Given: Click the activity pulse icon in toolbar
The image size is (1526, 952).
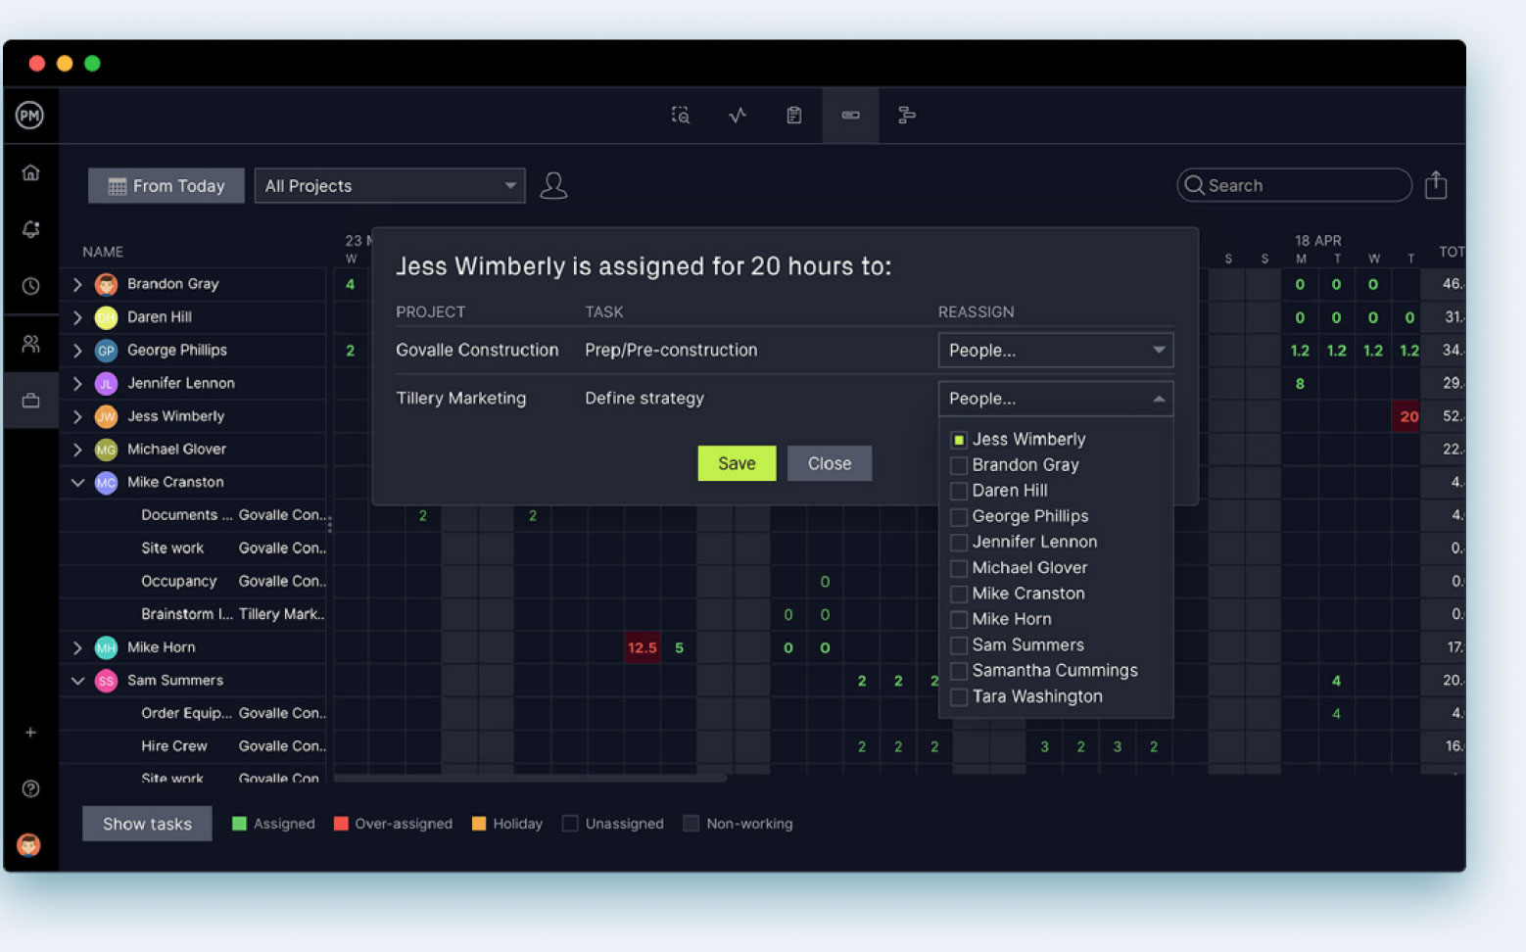Looking at the screenshot, I should 737,115.
